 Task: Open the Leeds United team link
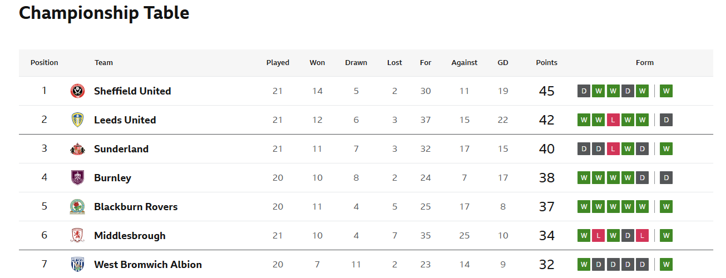pos(125,120)
